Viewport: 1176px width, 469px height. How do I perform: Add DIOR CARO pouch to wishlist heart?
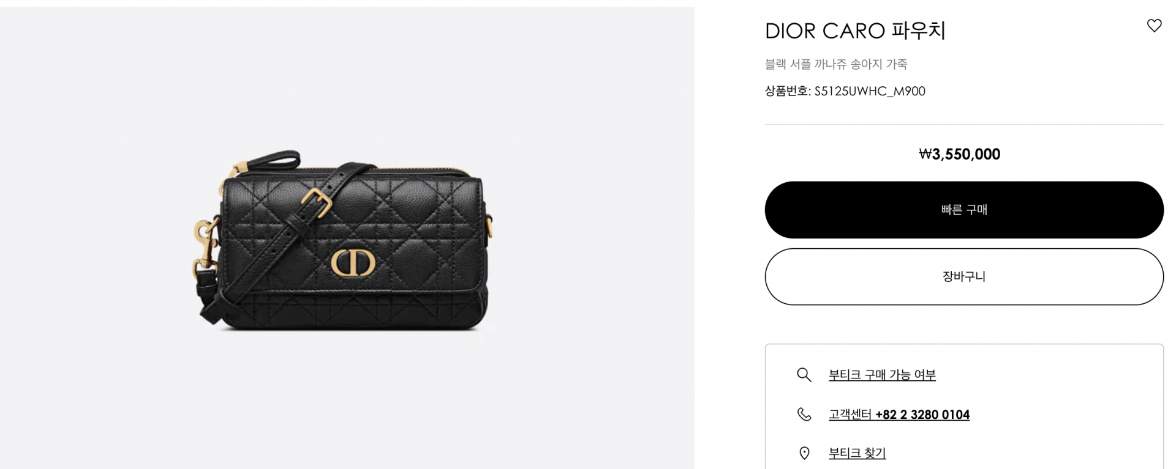coord(1154,26)
